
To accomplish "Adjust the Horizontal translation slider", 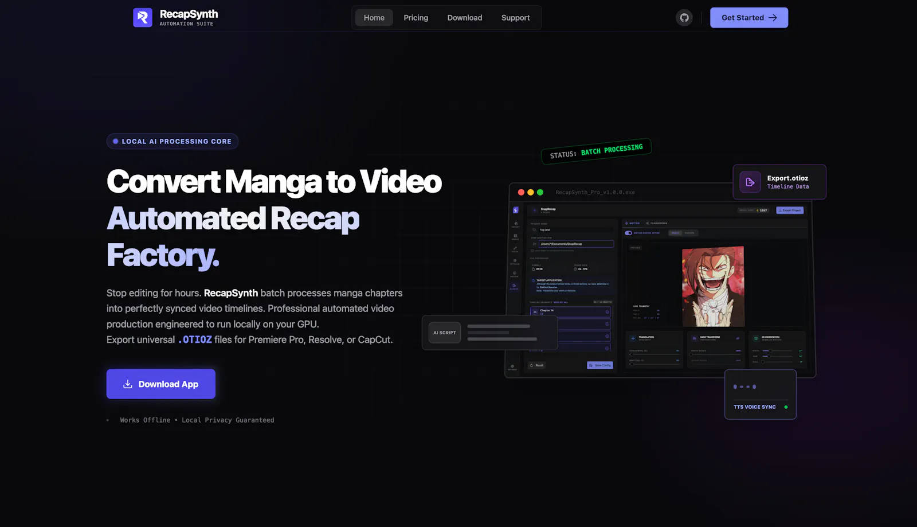I will pyautogui.click(x=653, y=354).
